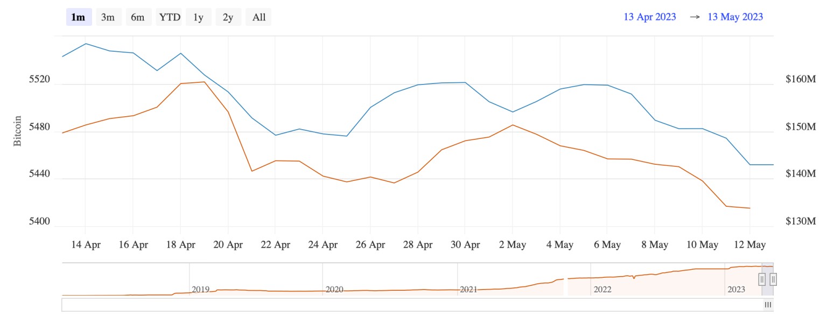
Task: Click 2020 in the navigator timeline
Action: pyautogui.click(x=334, y=290)
